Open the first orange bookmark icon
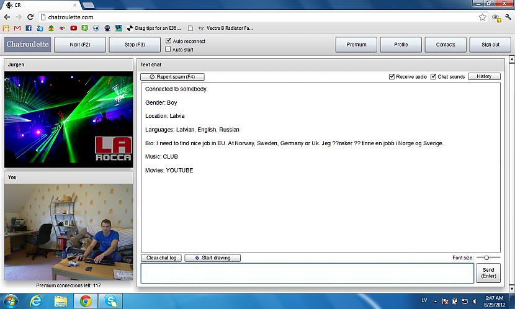Screen dimensions: 515x309 (x=6, y=29)
